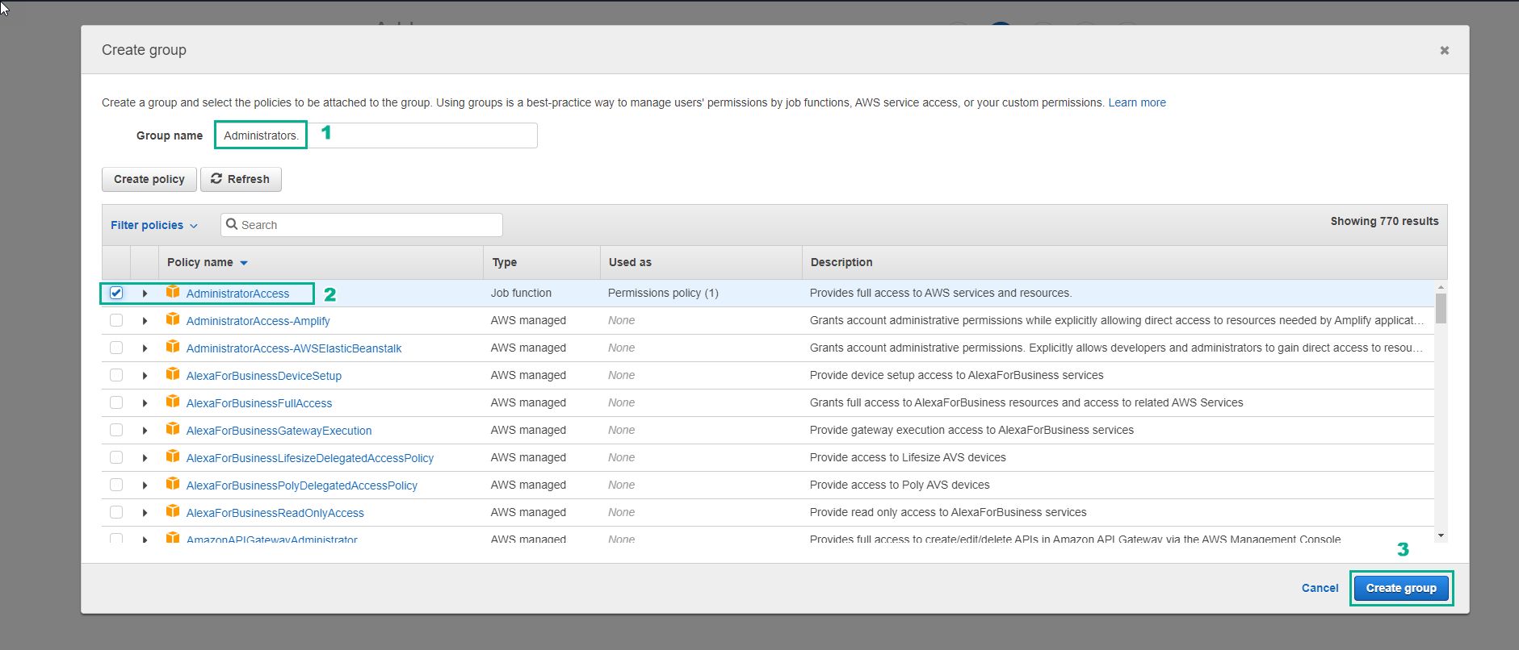Click the Create group button
Viewport: 1519px width, 650px height.
pos(1401,588)
